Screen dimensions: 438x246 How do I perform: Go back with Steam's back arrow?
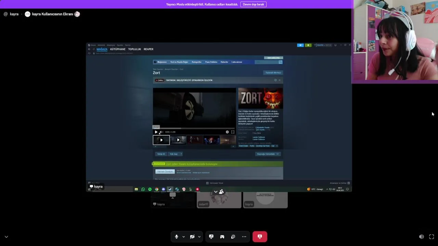click(x=89, y=49)
